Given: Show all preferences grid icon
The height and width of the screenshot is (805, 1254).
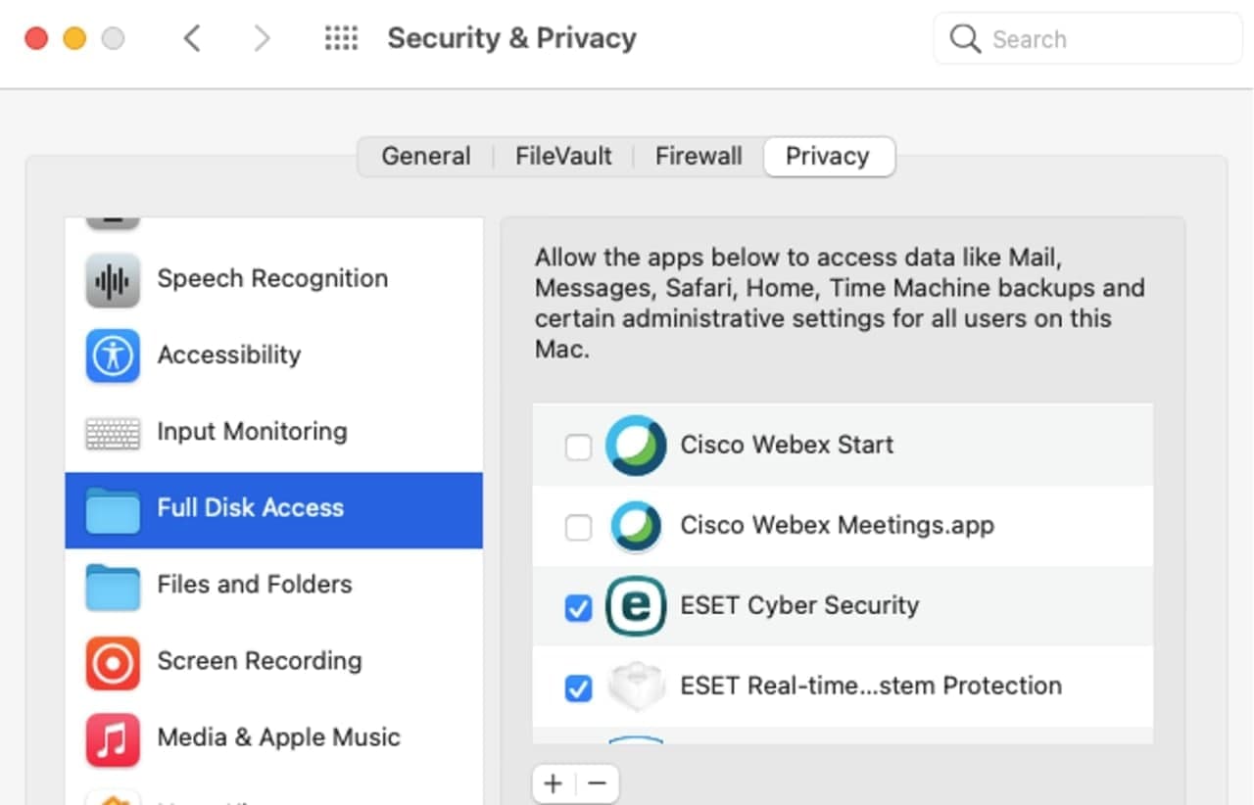Looking at the screenshot, I should pos(341,38).
